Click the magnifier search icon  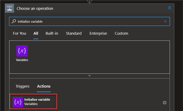[14, 21]
